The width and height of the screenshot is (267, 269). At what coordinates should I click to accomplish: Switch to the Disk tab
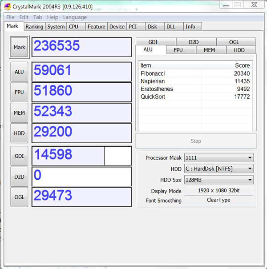coord(155,27)
